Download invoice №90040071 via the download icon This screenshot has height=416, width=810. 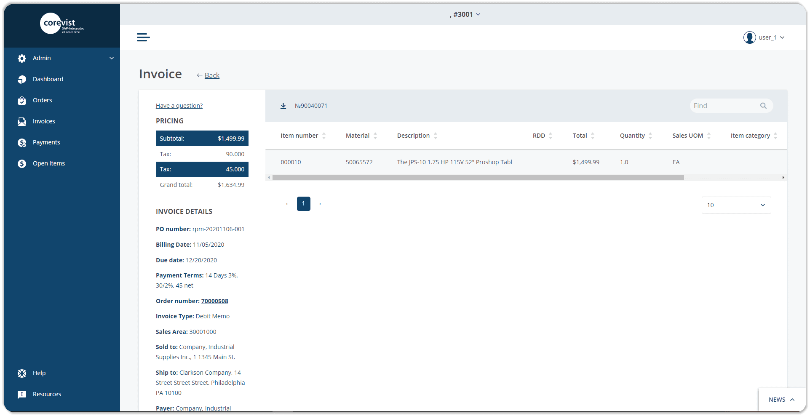pos(283,106)
